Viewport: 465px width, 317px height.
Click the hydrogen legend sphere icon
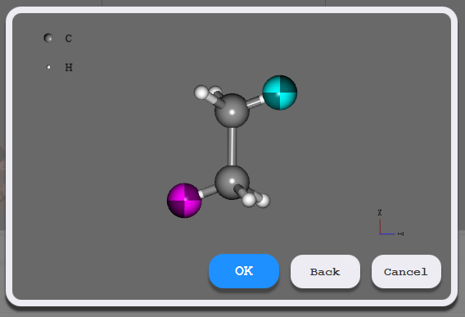click(x=48, y=67)
